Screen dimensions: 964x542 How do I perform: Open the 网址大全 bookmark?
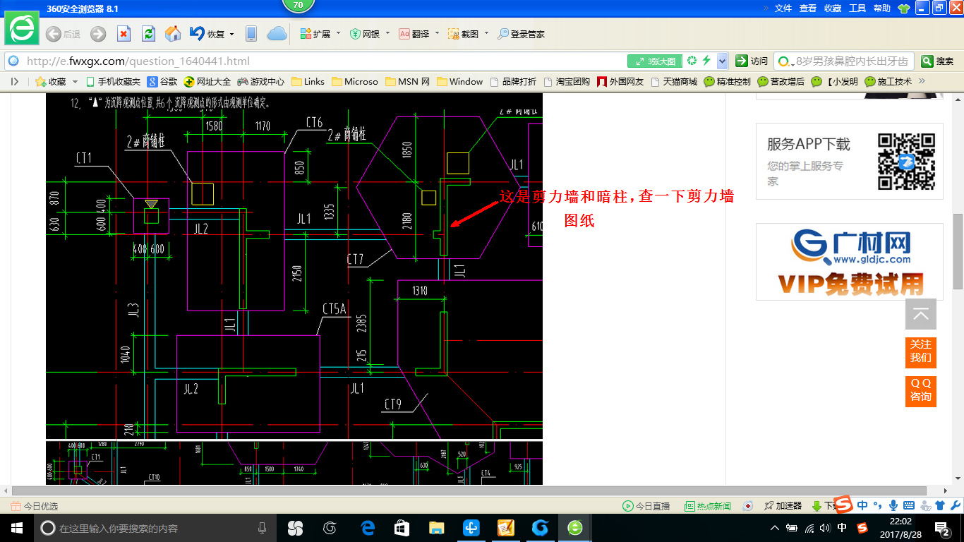[x=207, y=82]
